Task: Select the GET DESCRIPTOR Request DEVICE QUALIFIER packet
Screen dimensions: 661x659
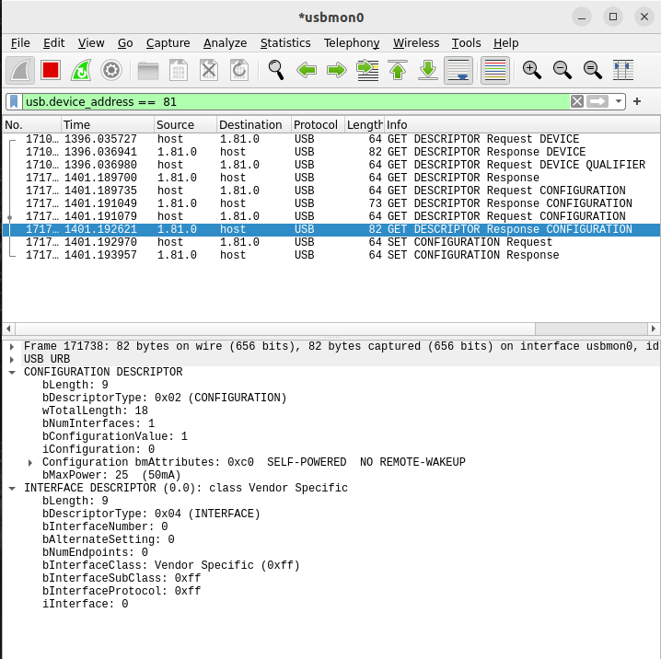Action: 330,165
